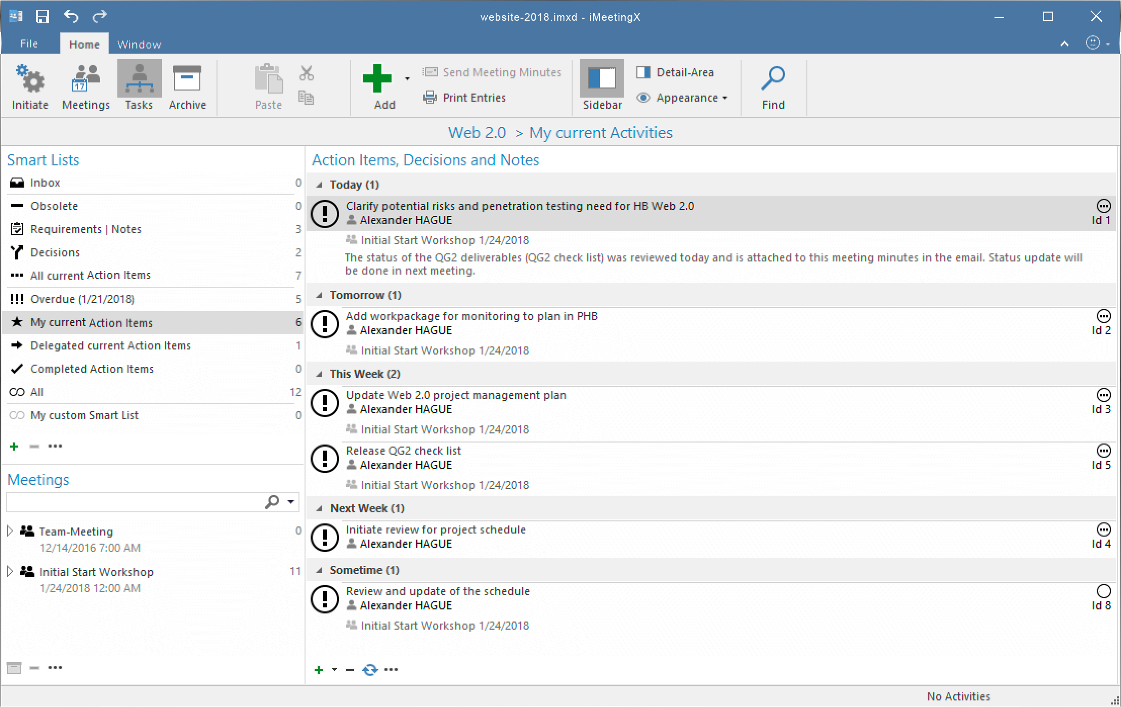Open the File menu tab

(x=29, y=44)
